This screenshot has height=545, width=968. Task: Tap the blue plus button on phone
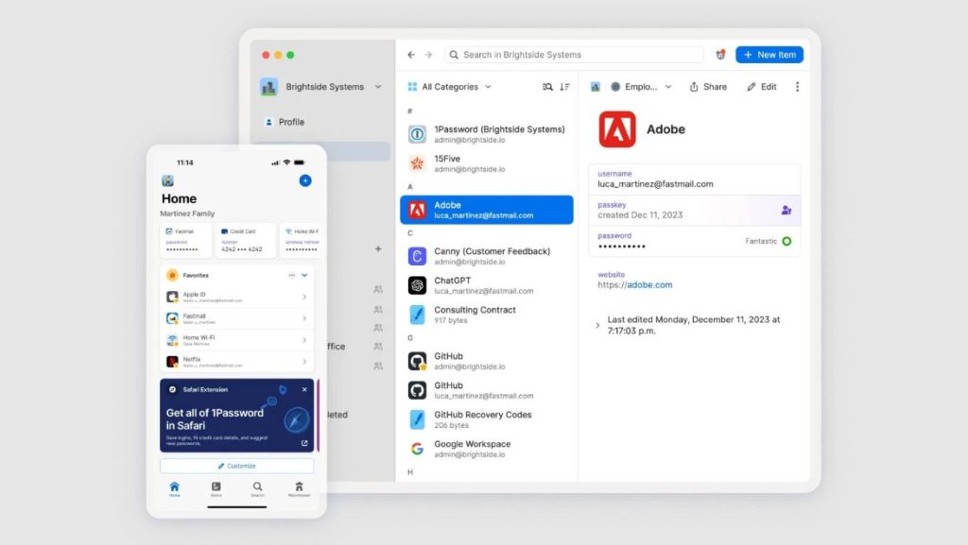click(305, 180)
